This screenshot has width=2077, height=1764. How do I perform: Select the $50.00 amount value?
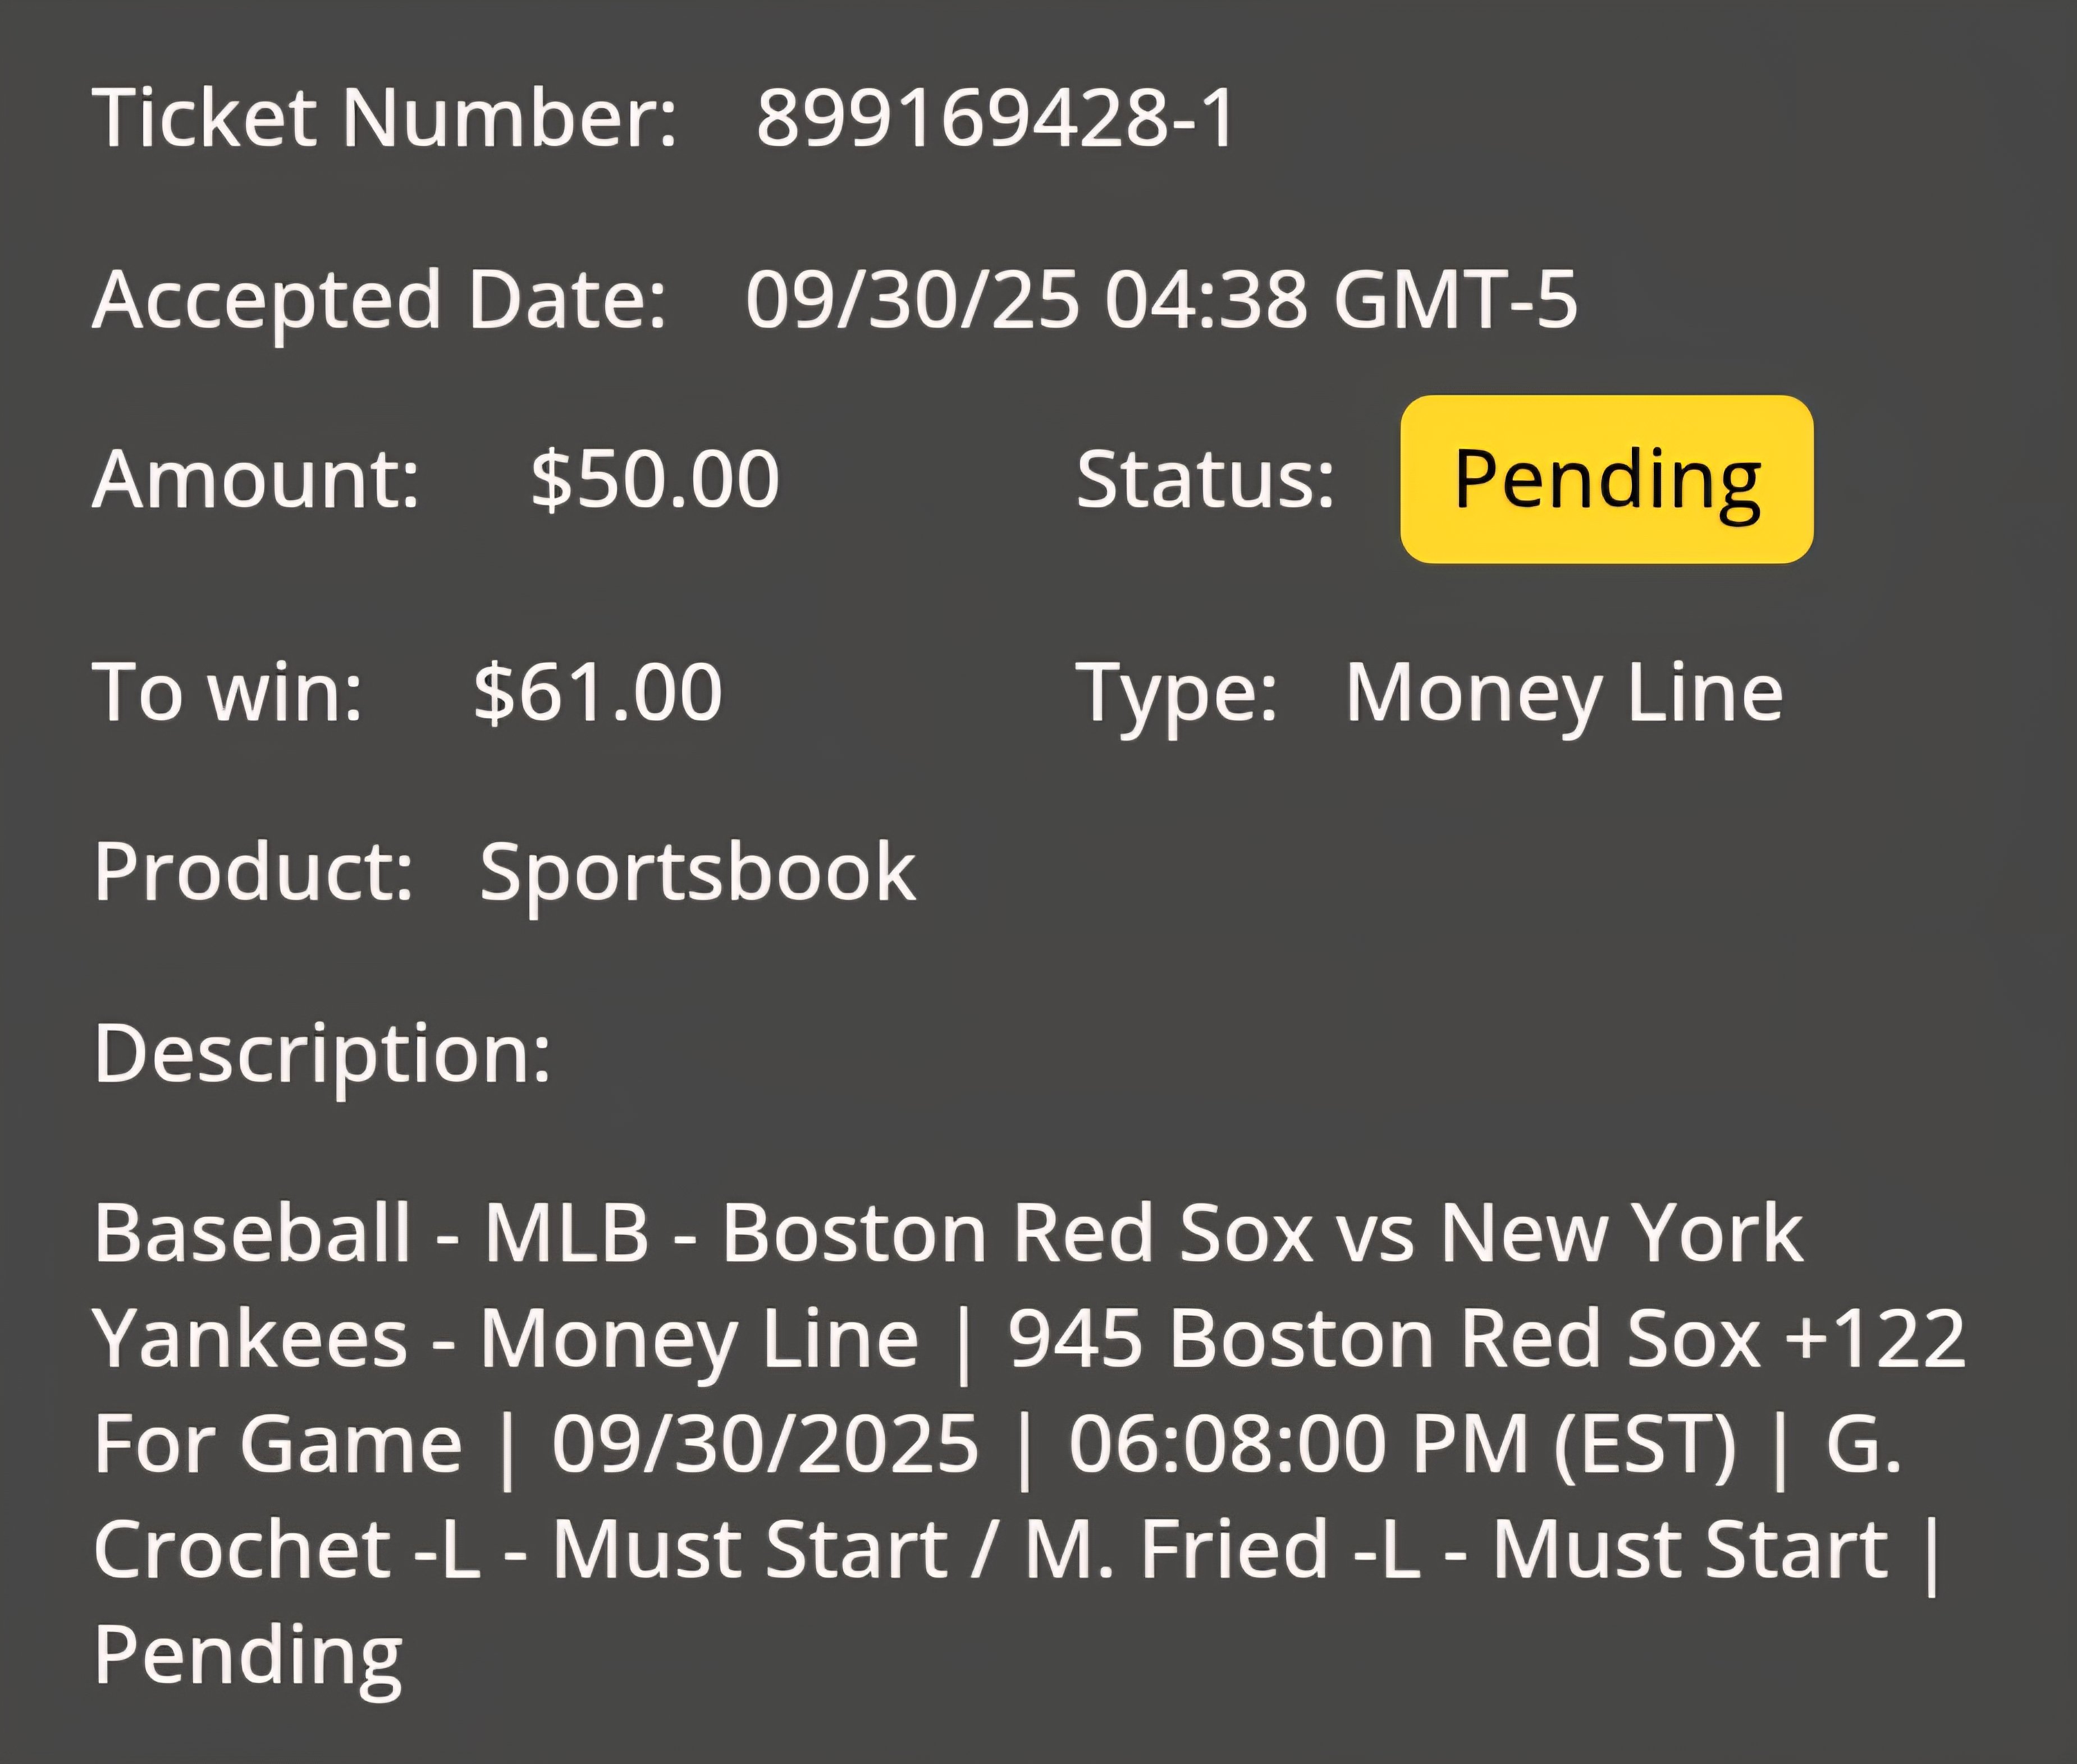(655, 479)
